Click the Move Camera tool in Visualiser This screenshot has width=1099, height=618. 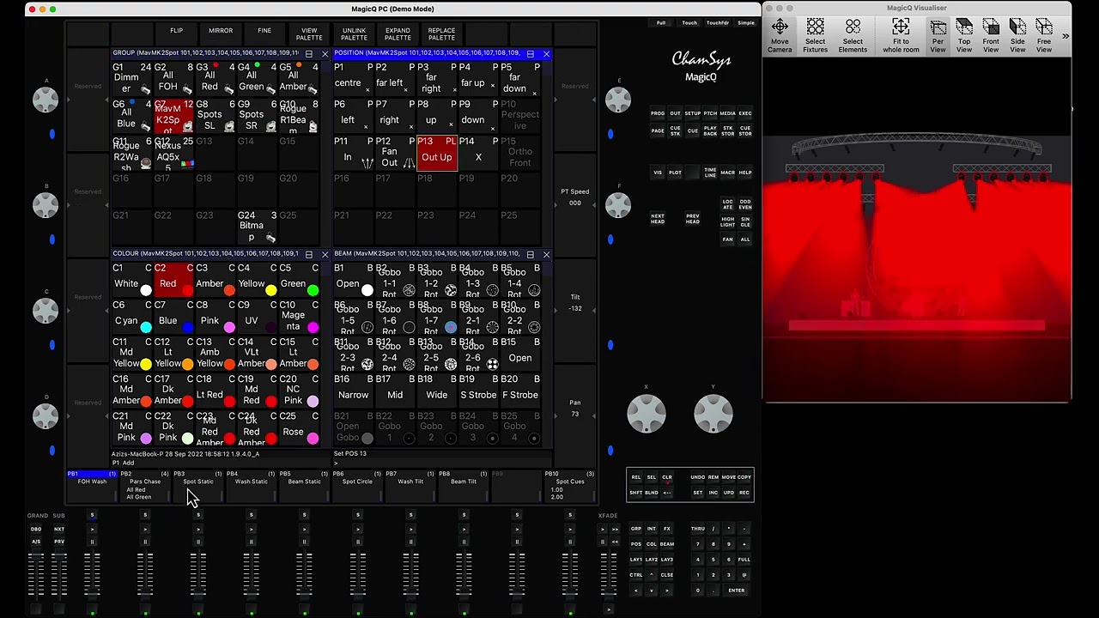(x=780, y=35)
